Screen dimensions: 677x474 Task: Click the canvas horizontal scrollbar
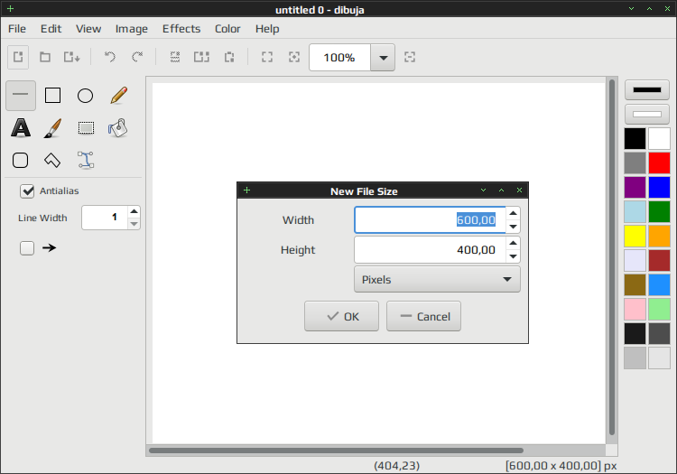pyautogui.click(x=336, y=451)
